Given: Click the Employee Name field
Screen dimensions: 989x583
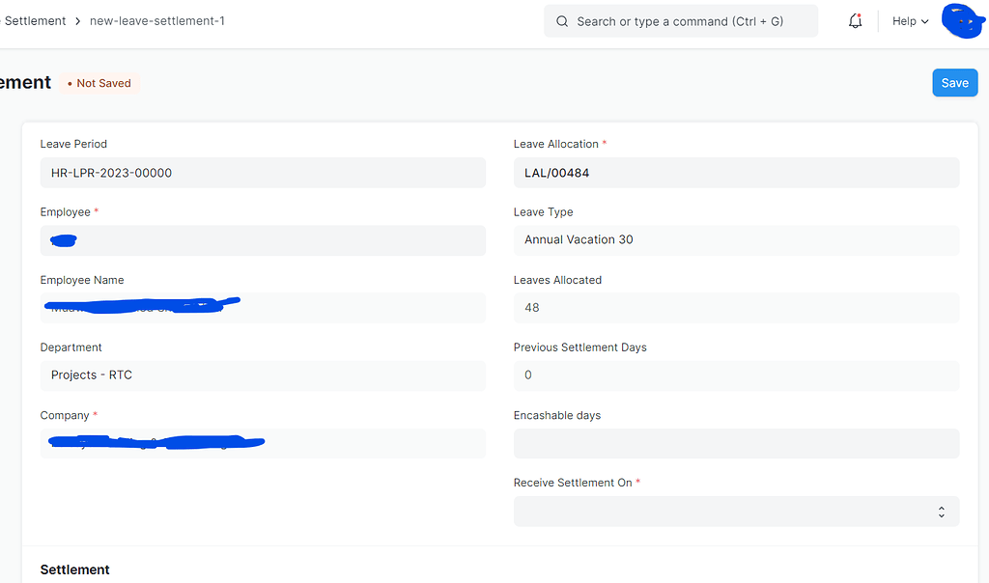Looking at the screenshot, I should tap(263, 308).
